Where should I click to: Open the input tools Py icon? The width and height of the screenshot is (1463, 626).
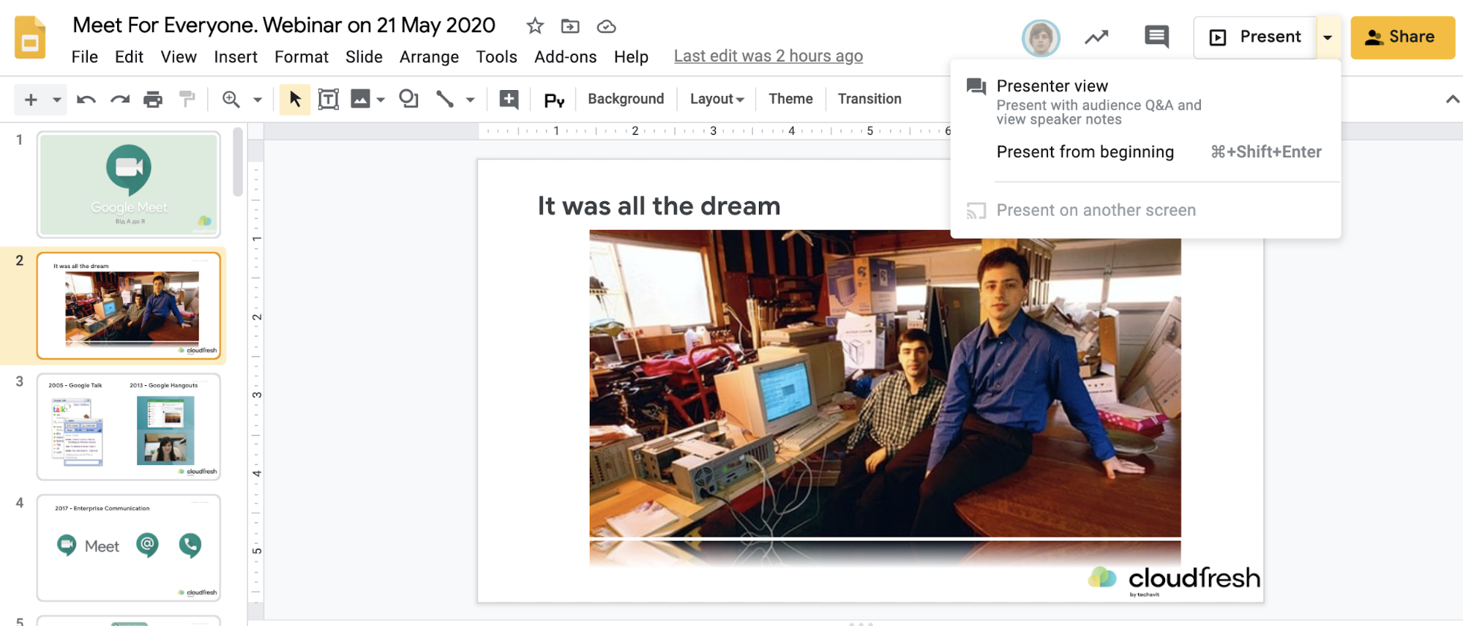[x=554, y=100]
